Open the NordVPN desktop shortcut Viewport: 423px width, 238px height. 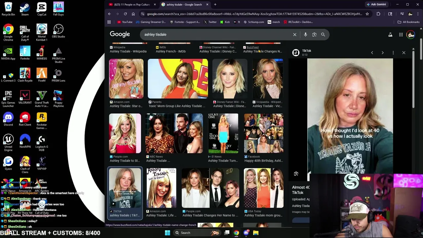25,141
